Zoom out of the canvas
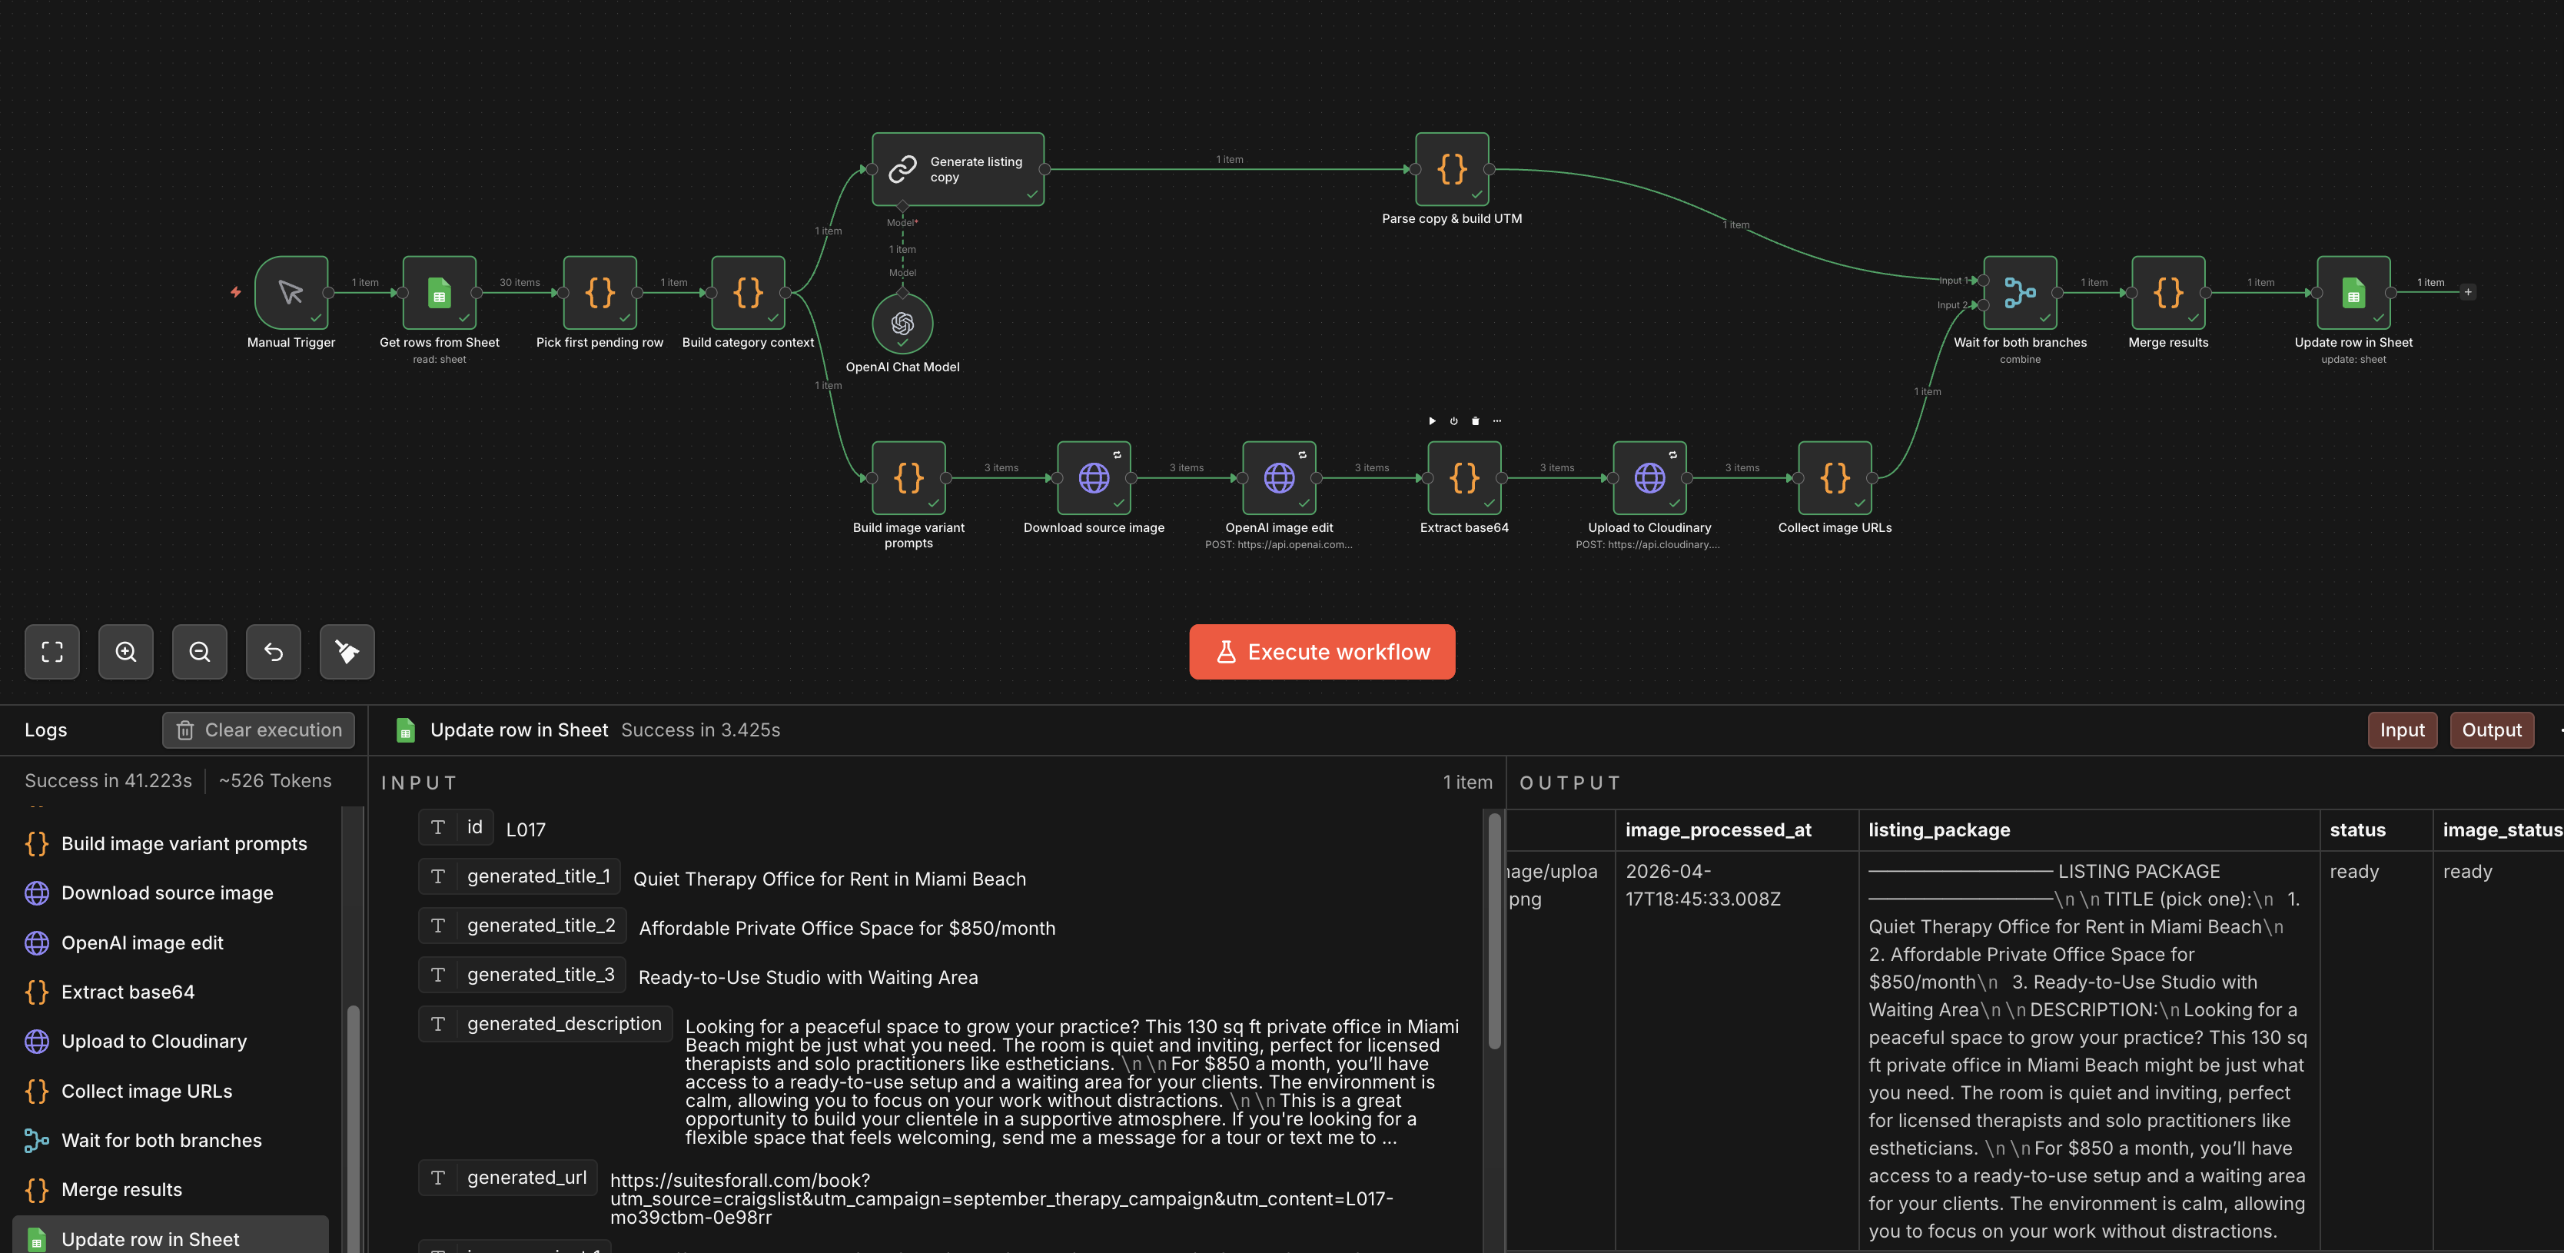The height and width of the screenshot is (1253, 2564). tap(199, 652)
